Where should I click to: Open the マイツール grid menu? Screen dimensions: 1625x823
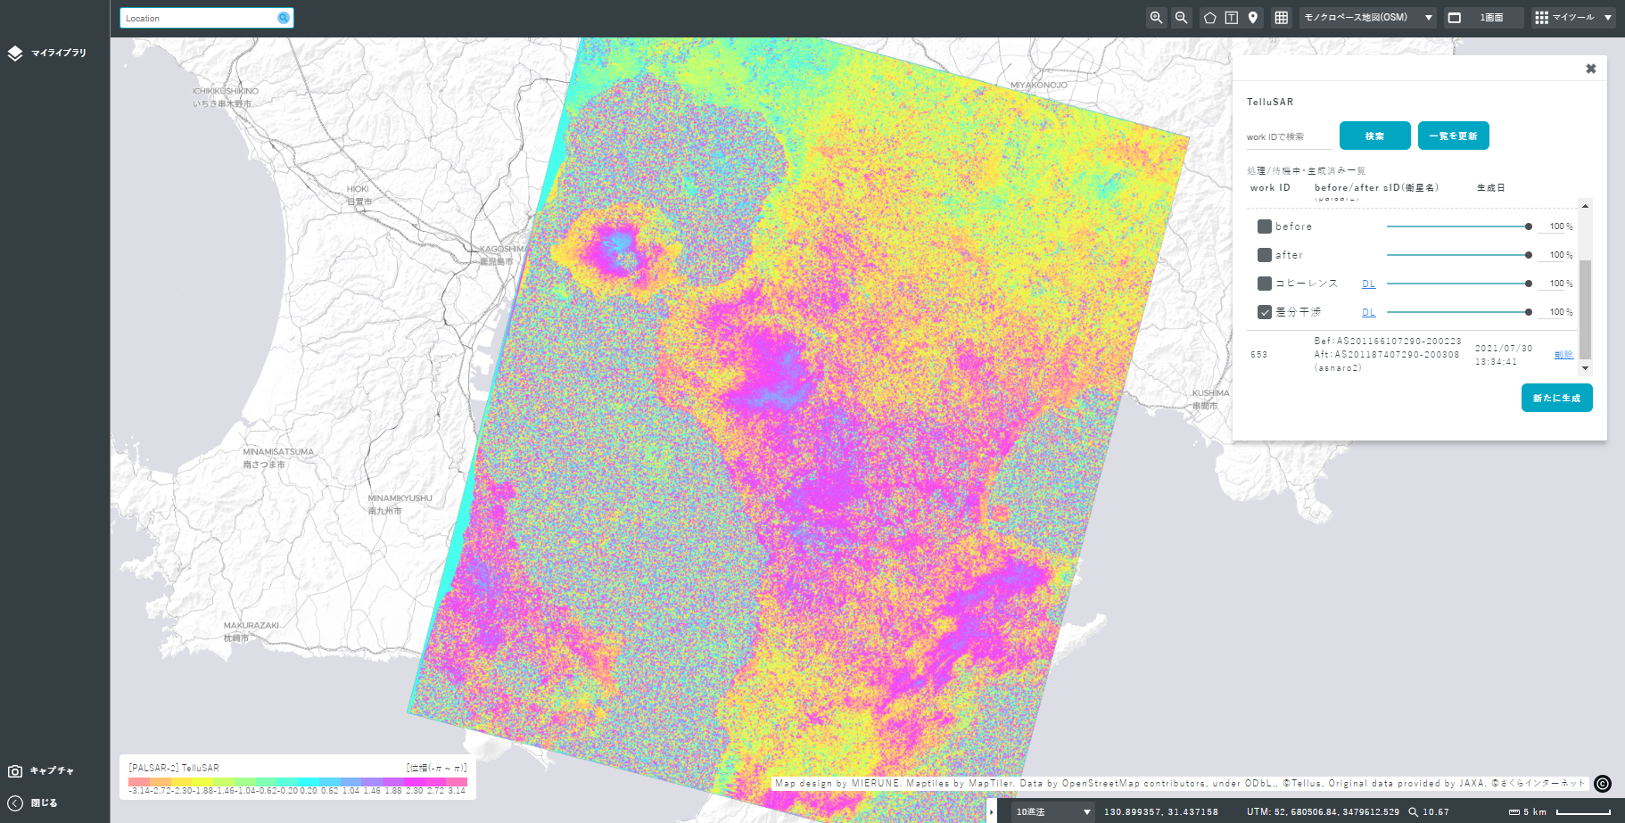tap(1573, 18)
